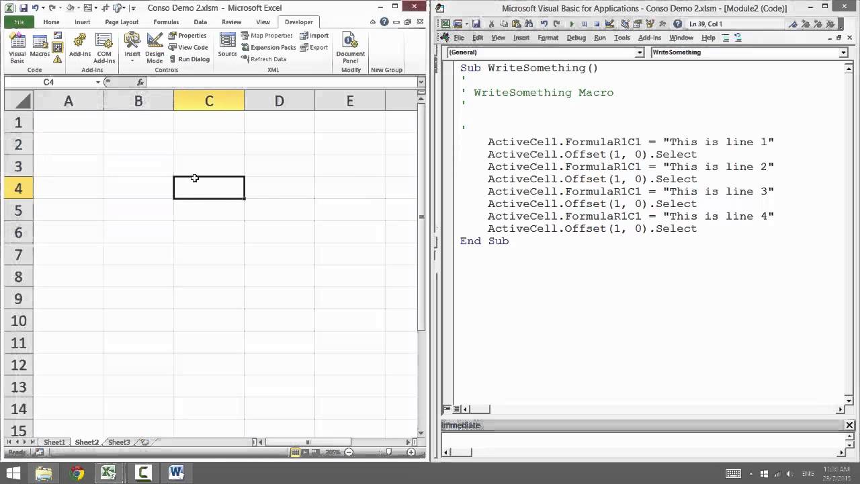Click the Insert Function fx icon

pos(140,82)
